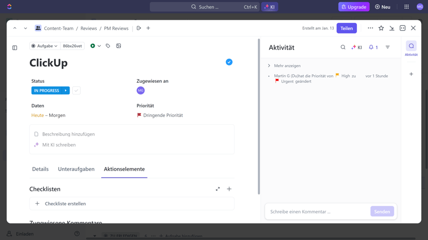This screenshot has width=428, height=240.
Task: Switch task layout view icon
Action: tap(402, 28)
